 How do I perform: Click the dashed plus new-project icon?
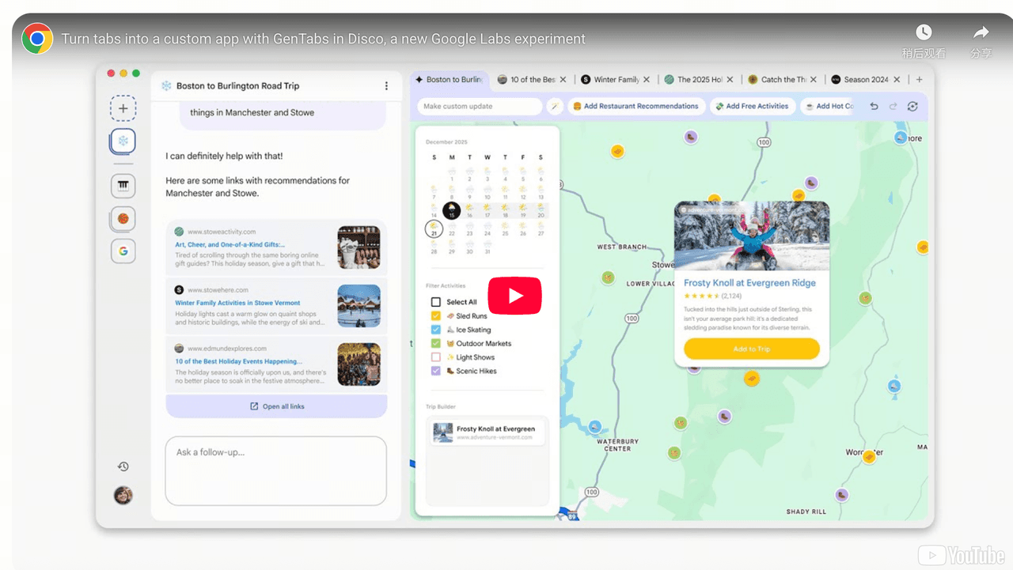[123, 108]
